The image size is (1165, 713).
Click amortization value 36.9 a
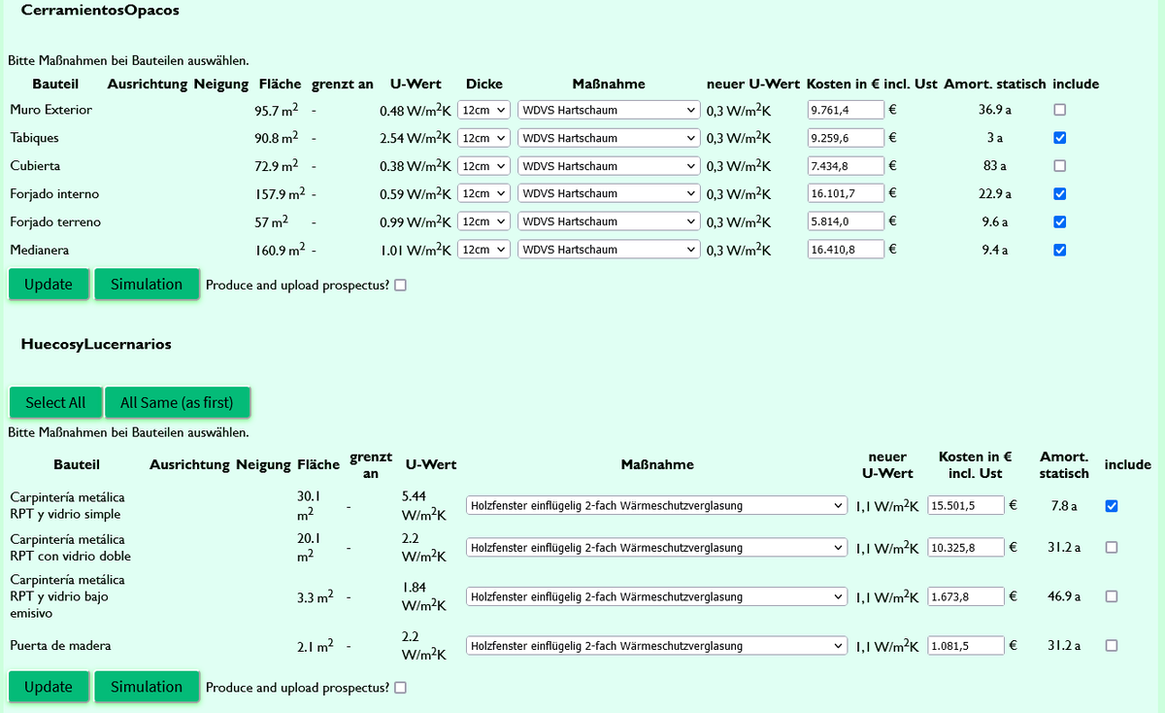click(x=995, y=110)
